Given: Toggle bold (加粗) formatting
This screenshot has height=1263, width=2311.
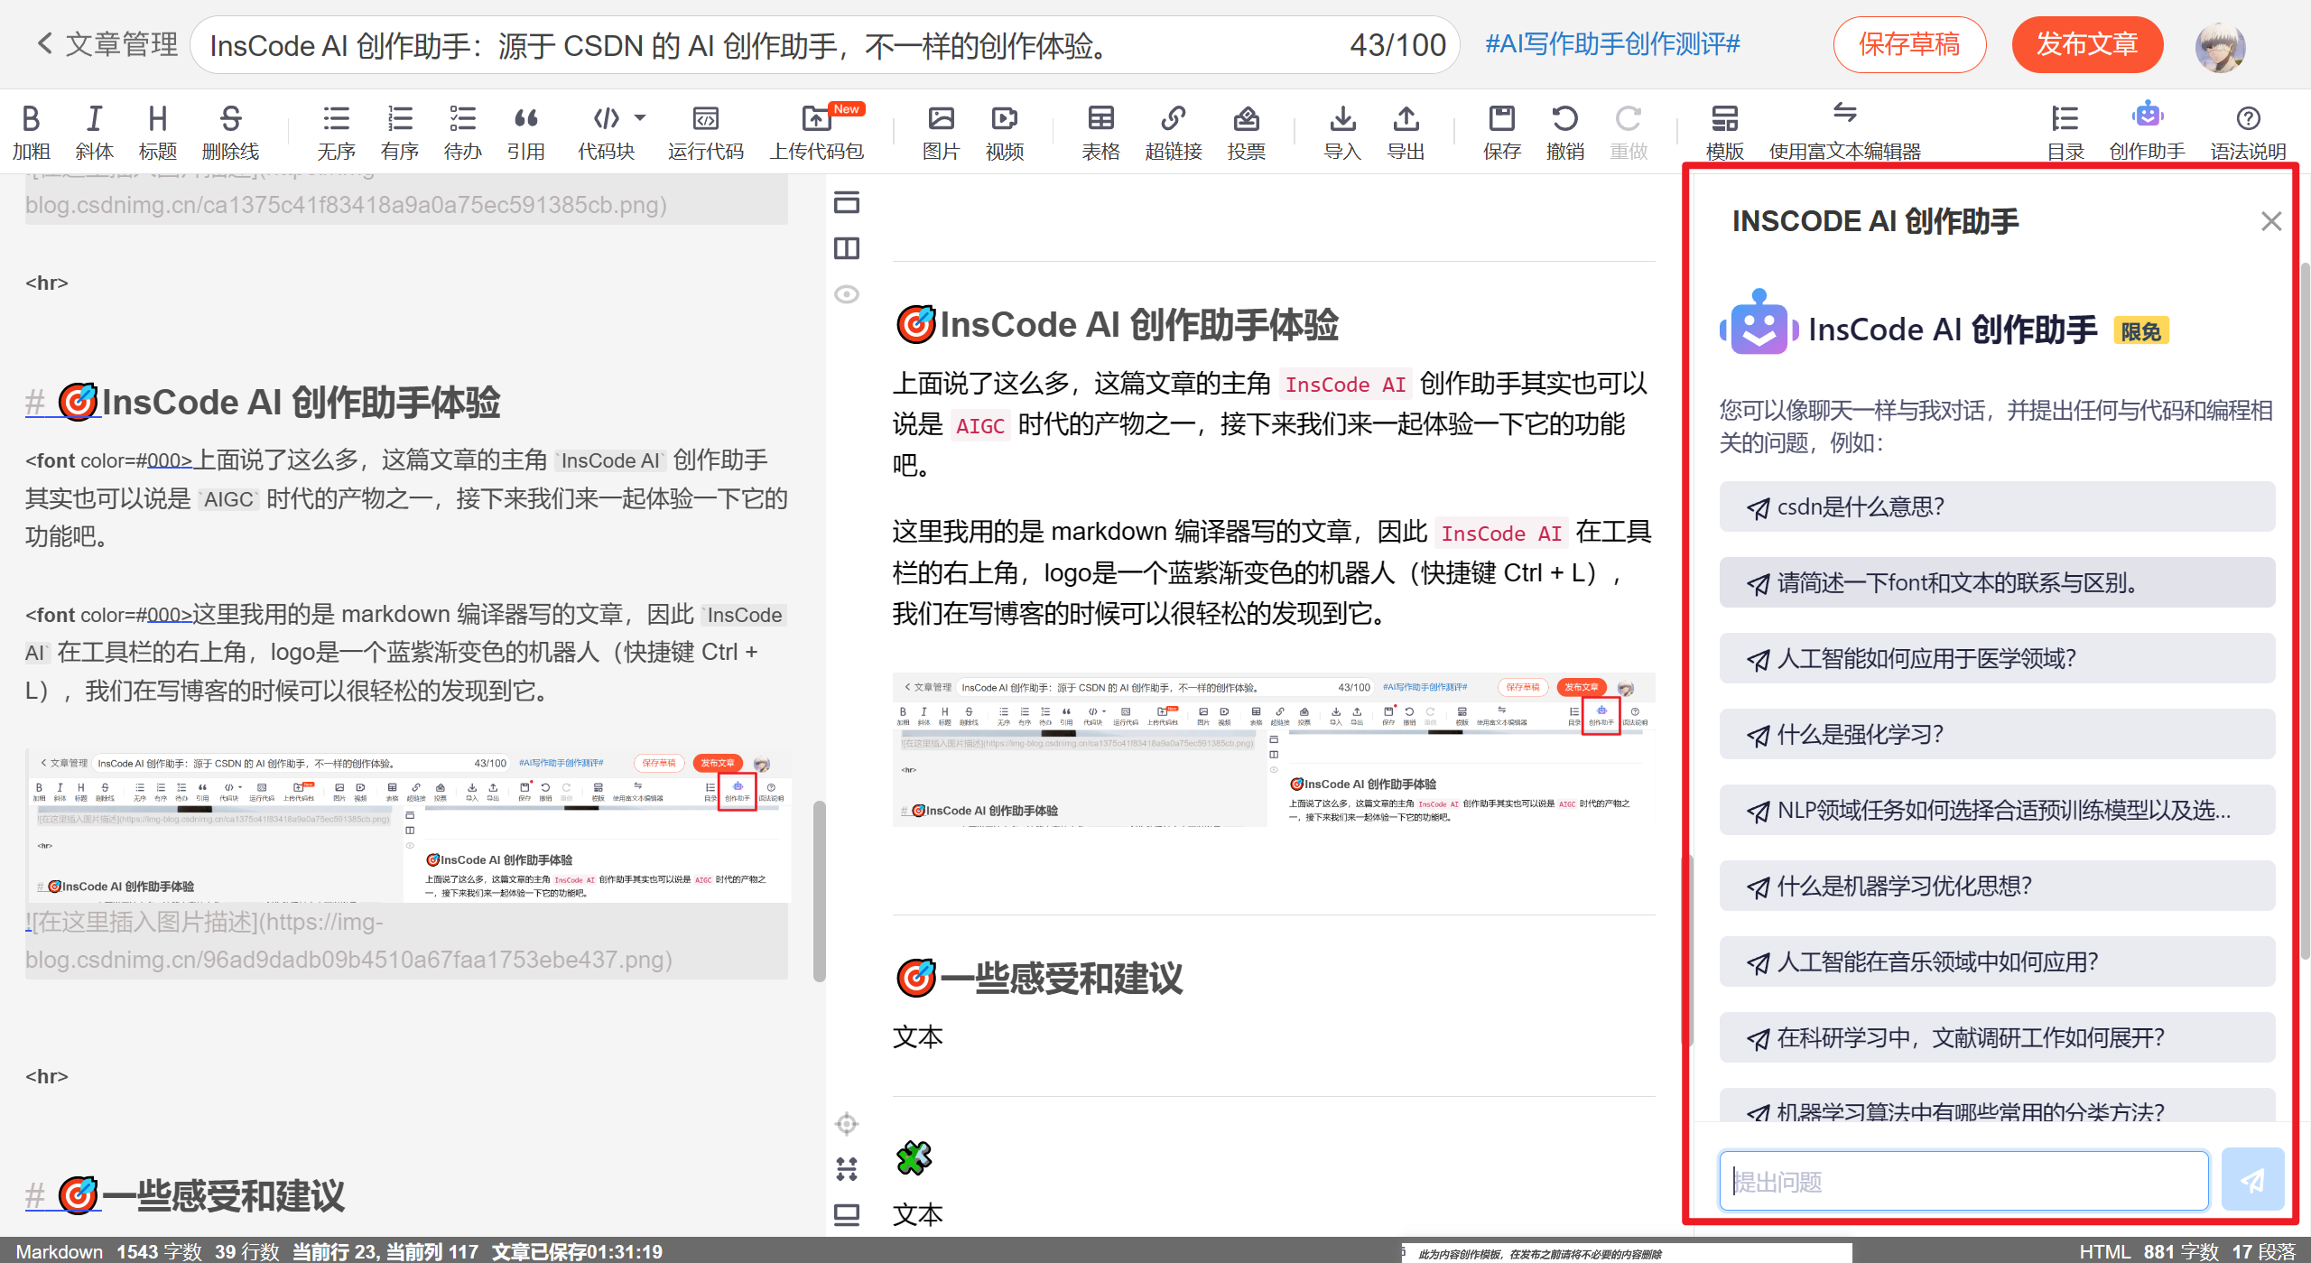Looking at the screenshot, I should (31, 132).
